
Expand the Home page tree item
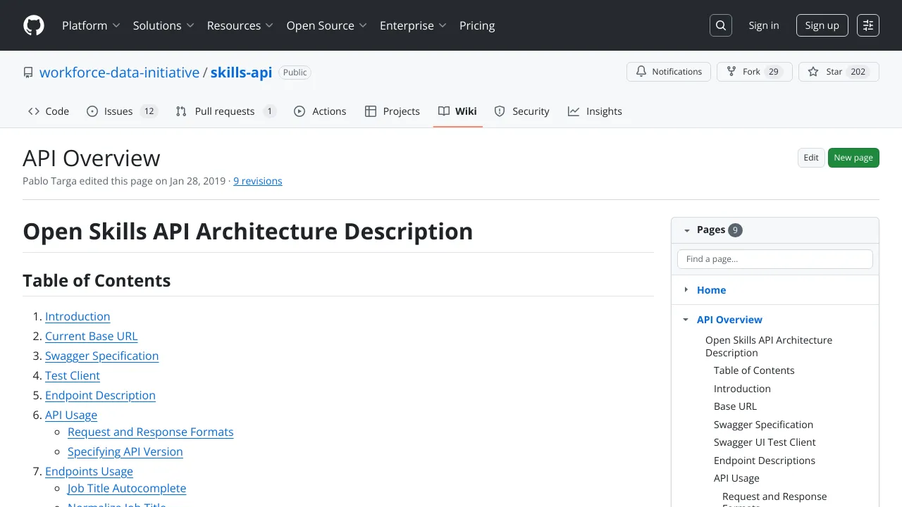tap(686, 289)
